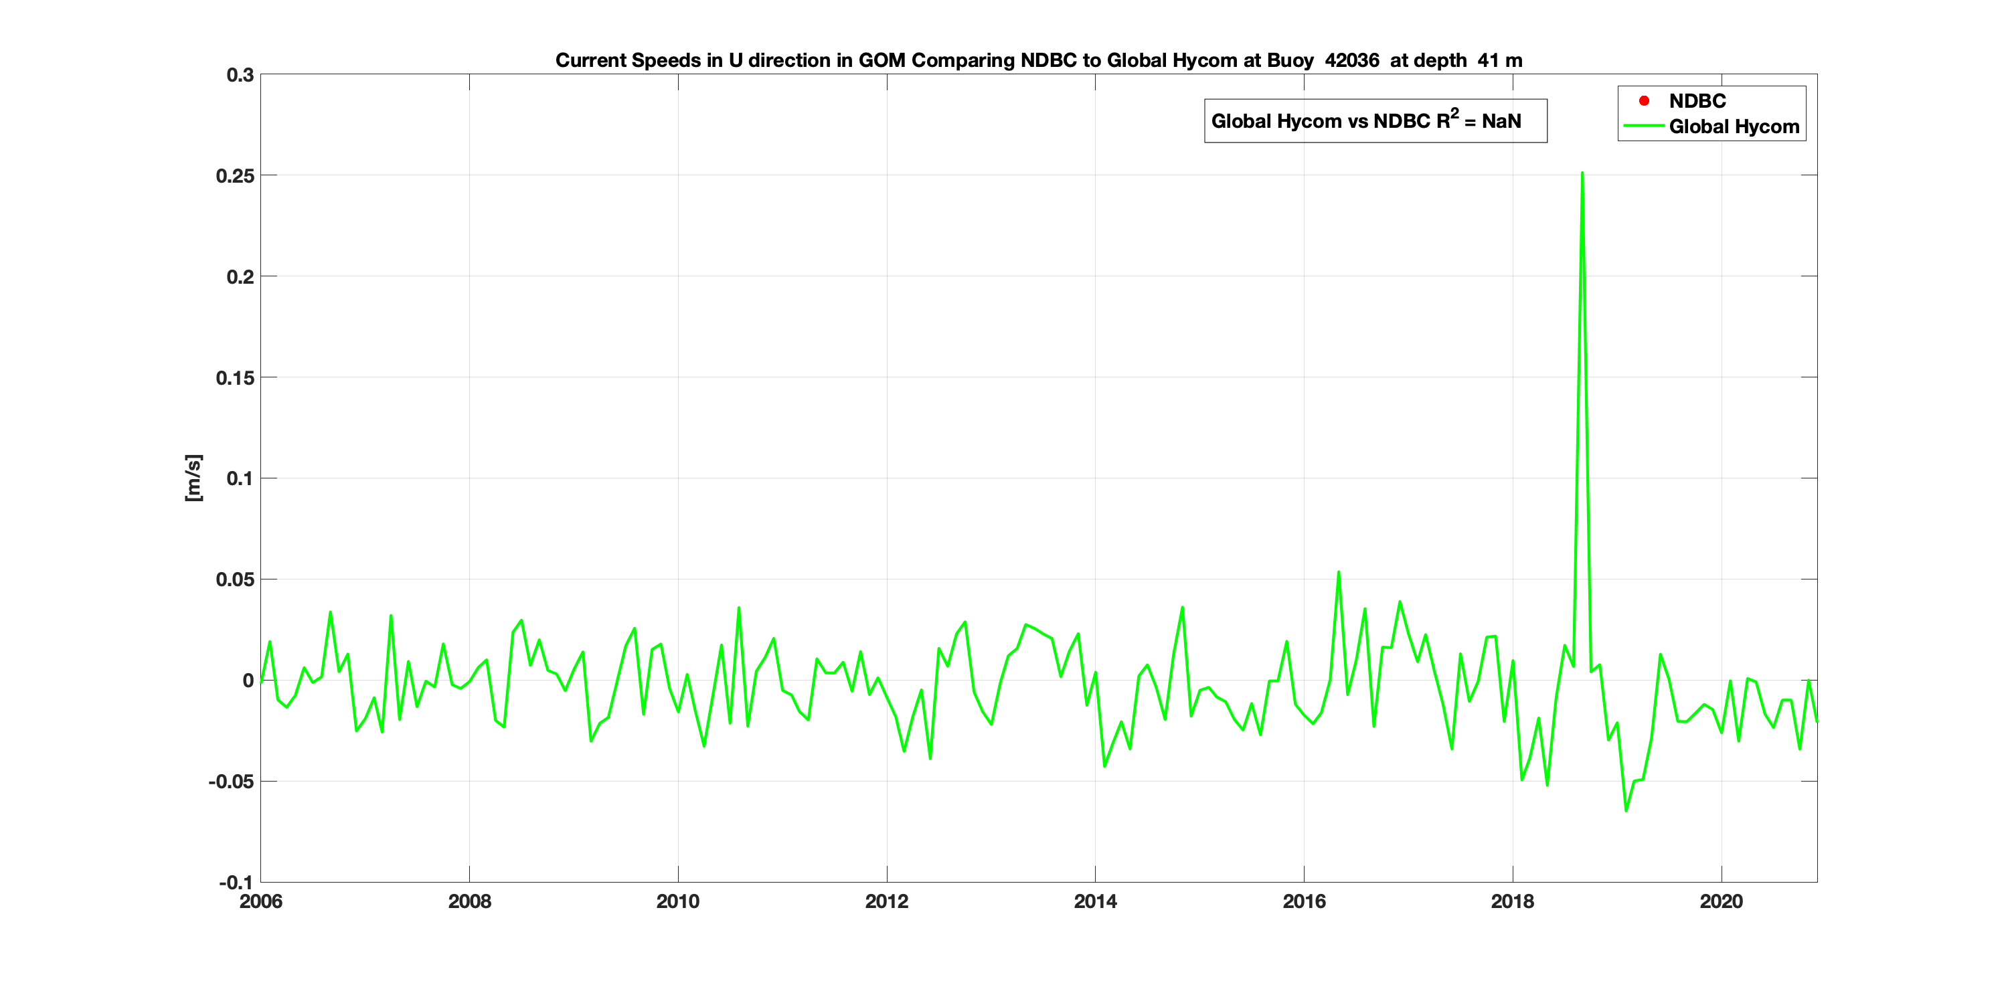Click the 2006 x-axis tick label
Viewport: 2008px width, 991px height.
tap(260, 901)
